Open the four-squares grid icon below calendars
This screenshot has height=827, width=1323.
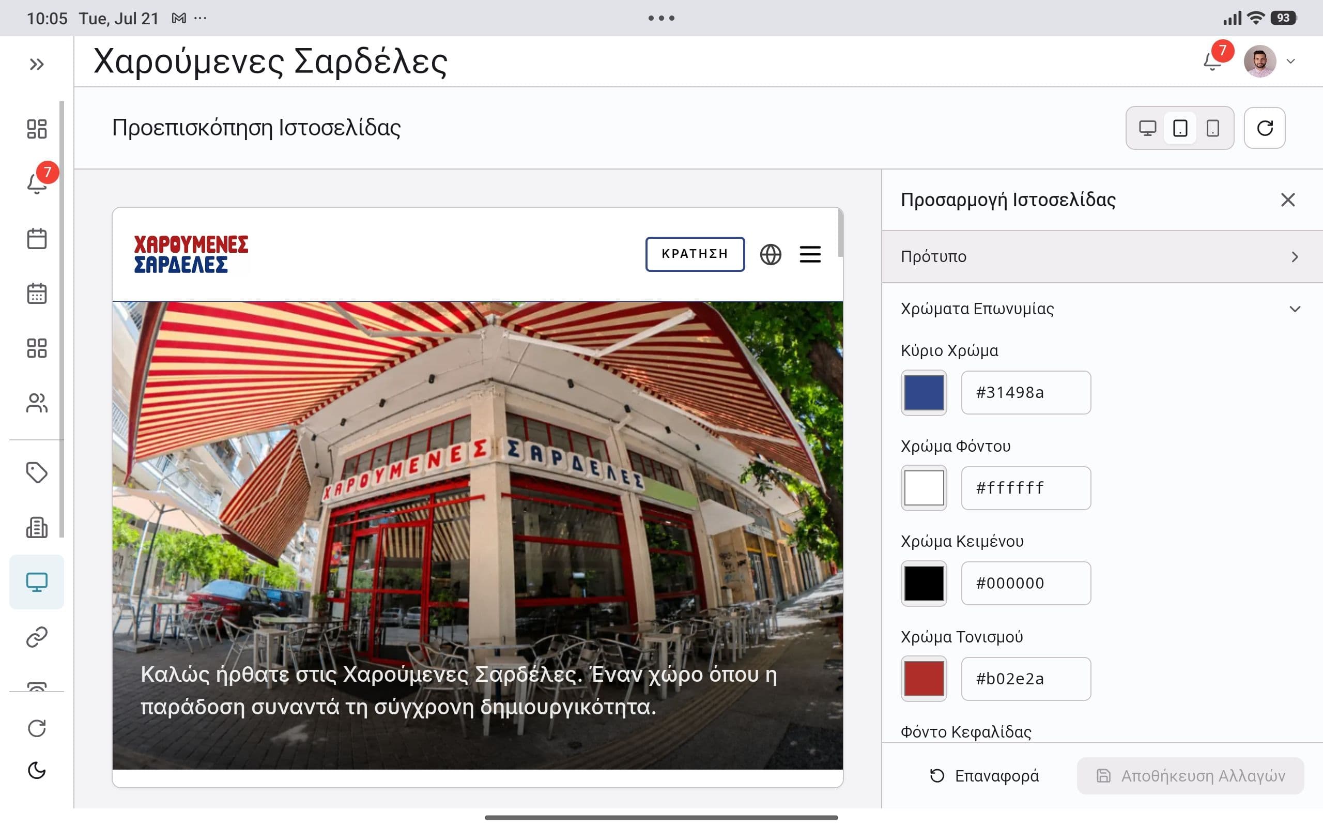[37, 348]
